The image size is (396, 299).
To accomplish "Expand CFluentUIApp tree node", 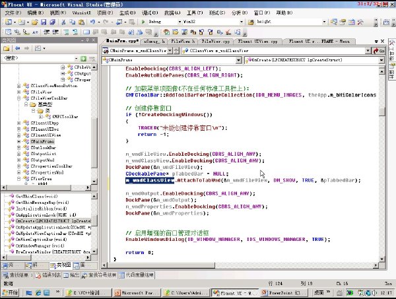I will [x=18, y=123].
